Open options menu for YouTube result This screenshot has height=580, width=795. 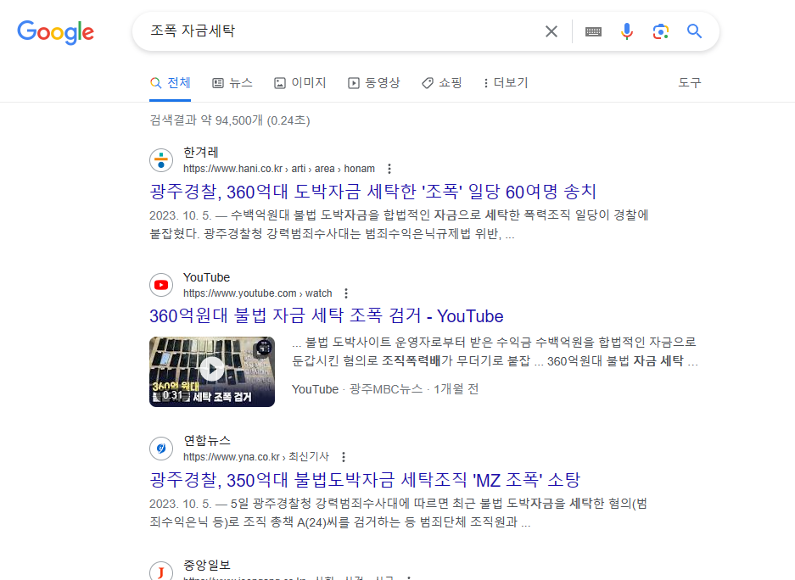[x=346, y=293]
